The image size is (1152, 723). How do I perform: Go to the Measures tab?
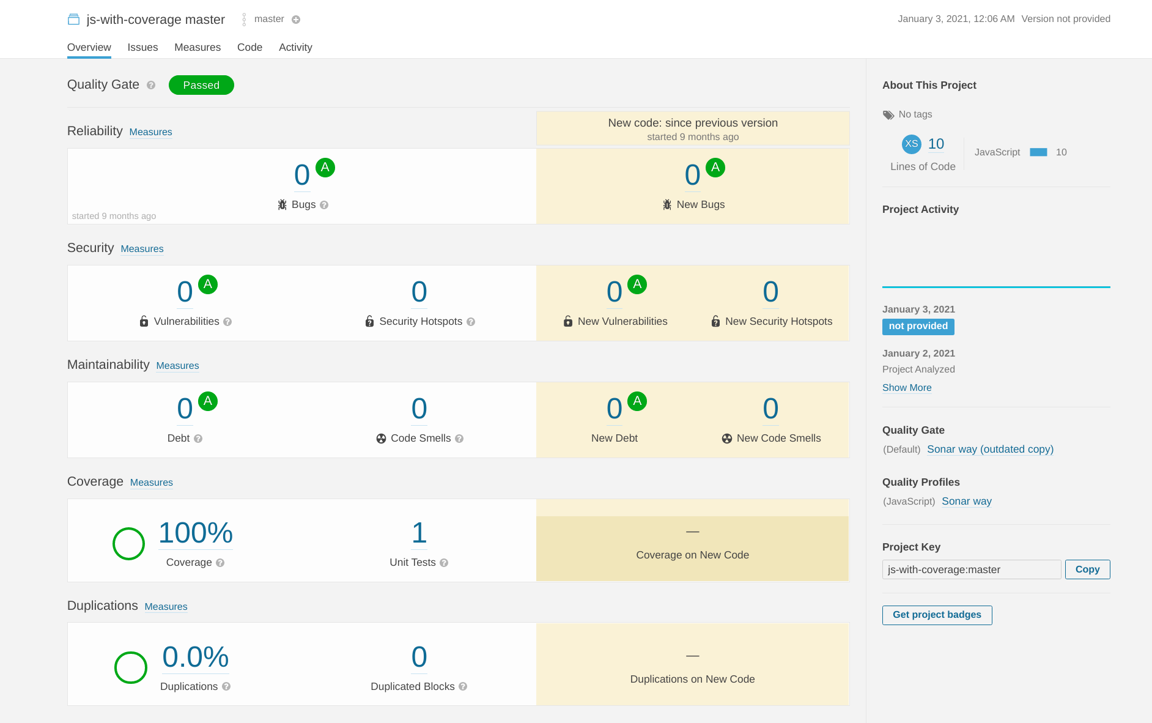click(x=198, y=47)
